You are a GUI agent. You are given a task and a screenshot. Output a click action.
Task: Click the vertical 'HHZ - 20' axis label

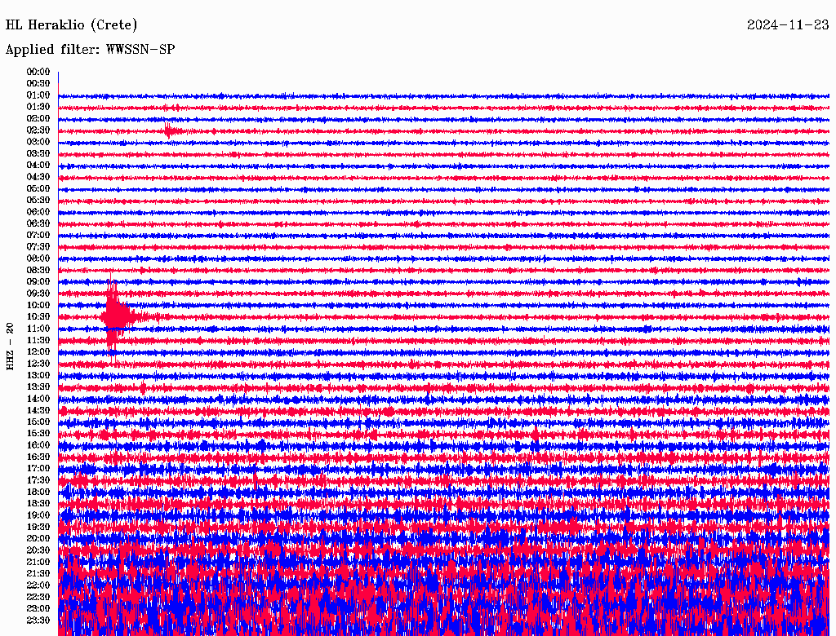tap(10, 347)
